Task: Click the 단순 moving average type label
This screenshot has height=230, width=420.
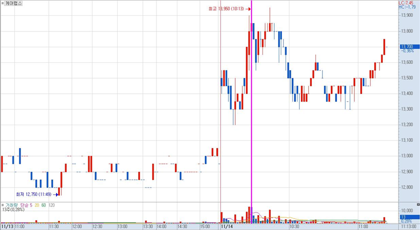Action: 24,205
